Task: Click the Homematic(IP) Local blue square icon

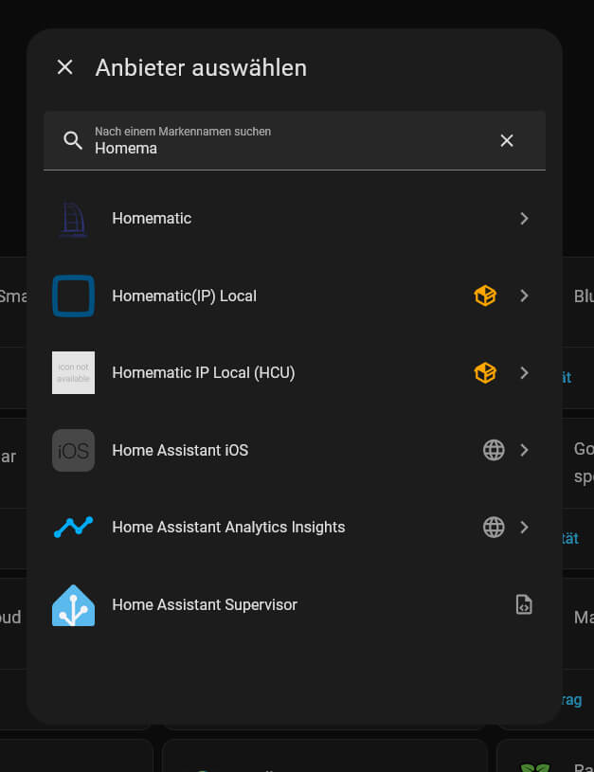Action: coord(73,296)
